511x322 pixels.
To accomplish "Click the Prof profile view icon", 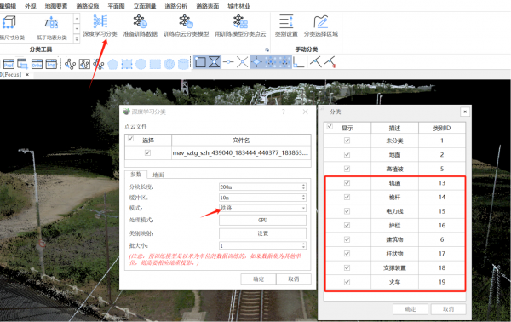I will tap(9, 64).
